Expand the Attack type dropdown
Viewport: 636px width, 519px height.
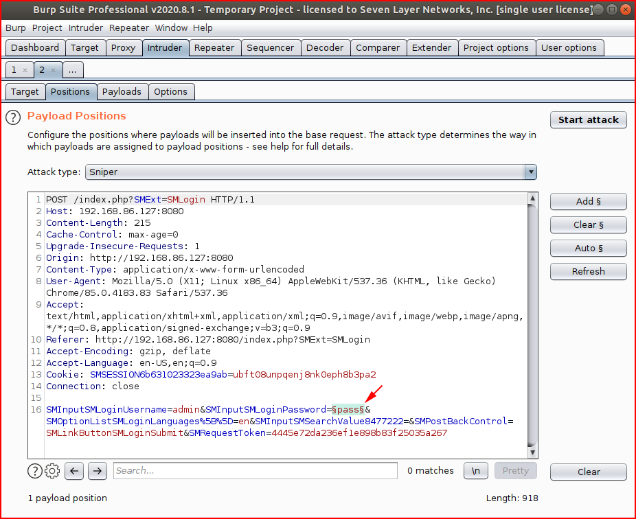[x=531, y=172]
